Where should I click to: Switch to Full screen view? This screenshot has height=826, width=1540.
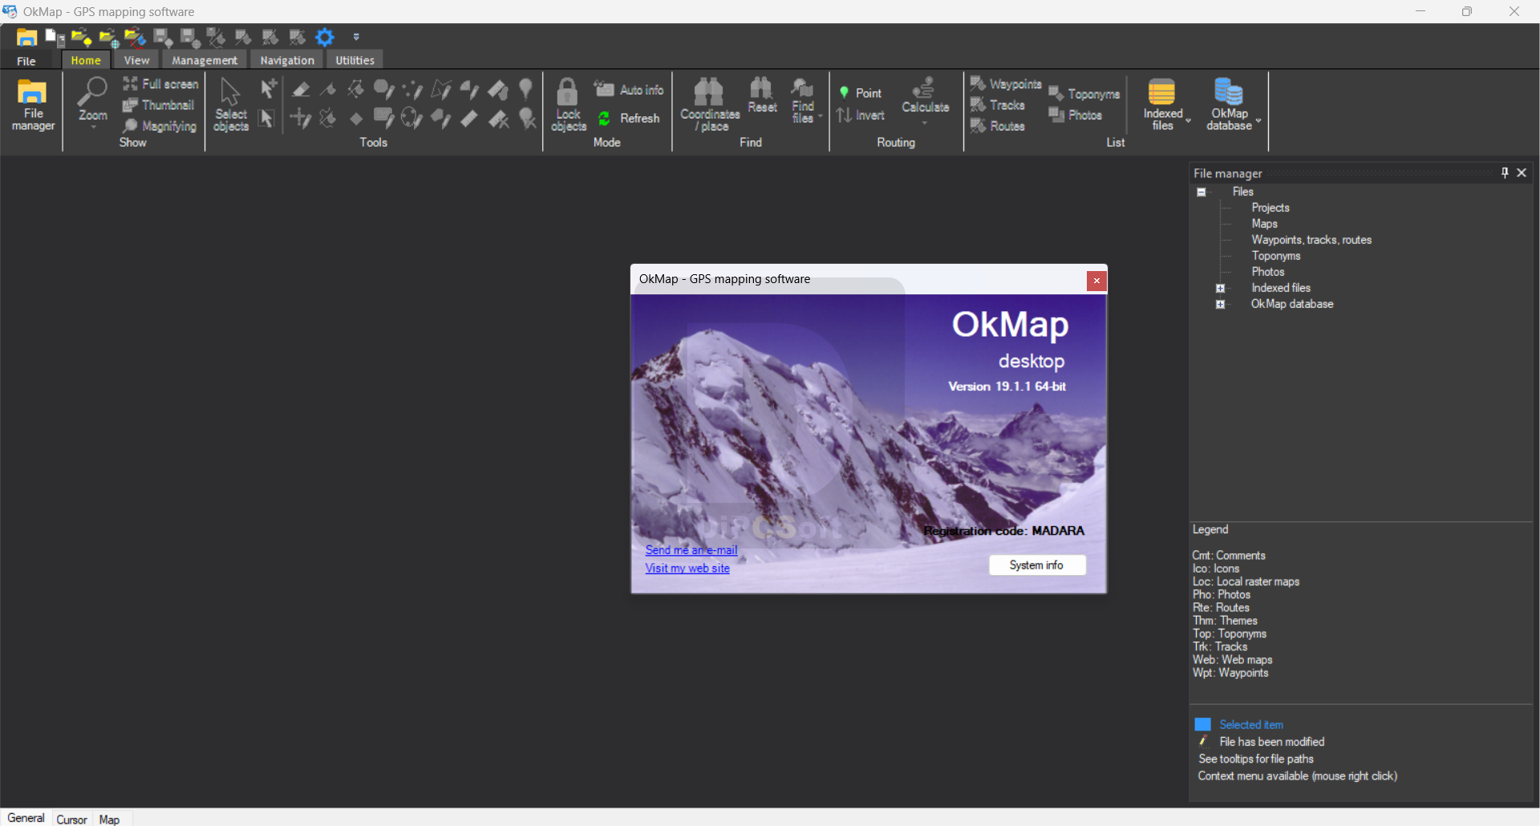[x=160, y=83]
